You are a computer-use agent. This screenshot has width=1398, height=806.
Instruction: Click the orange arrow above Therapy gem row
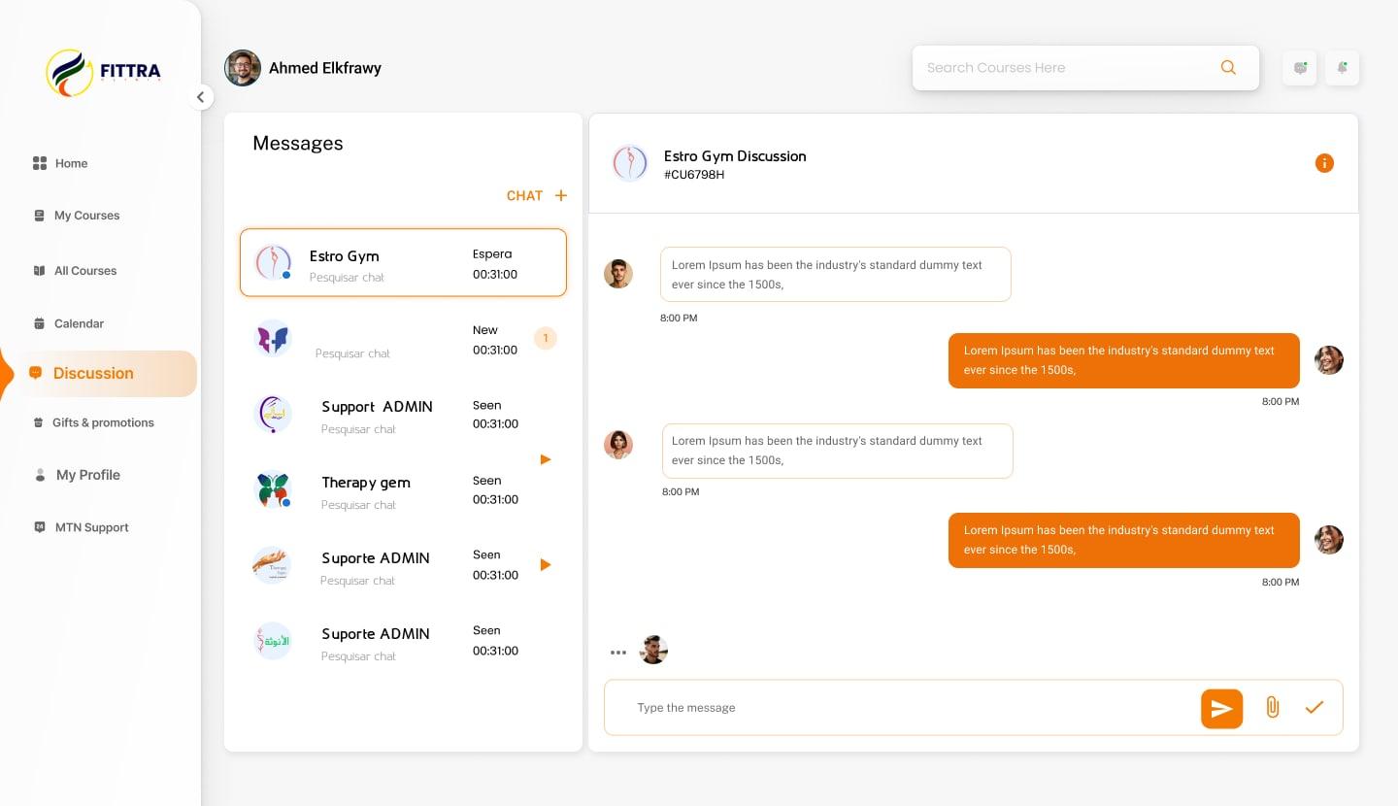546,459
